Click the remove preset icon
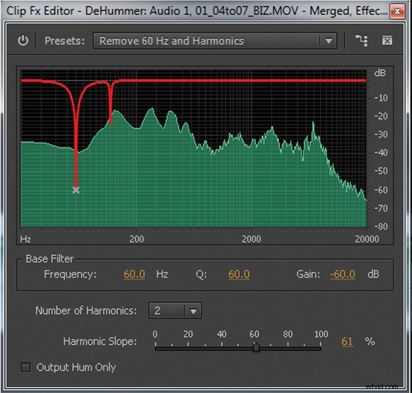The image size is (412, 393). click(x=387, y=40)
